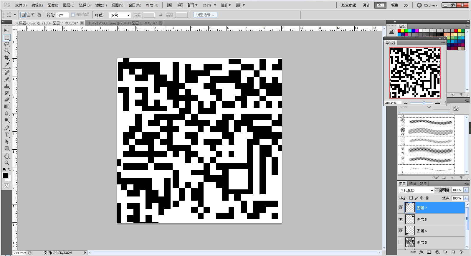Select the Horizontal Type tool
Screen dimensions: 471x256
point(7,135)
